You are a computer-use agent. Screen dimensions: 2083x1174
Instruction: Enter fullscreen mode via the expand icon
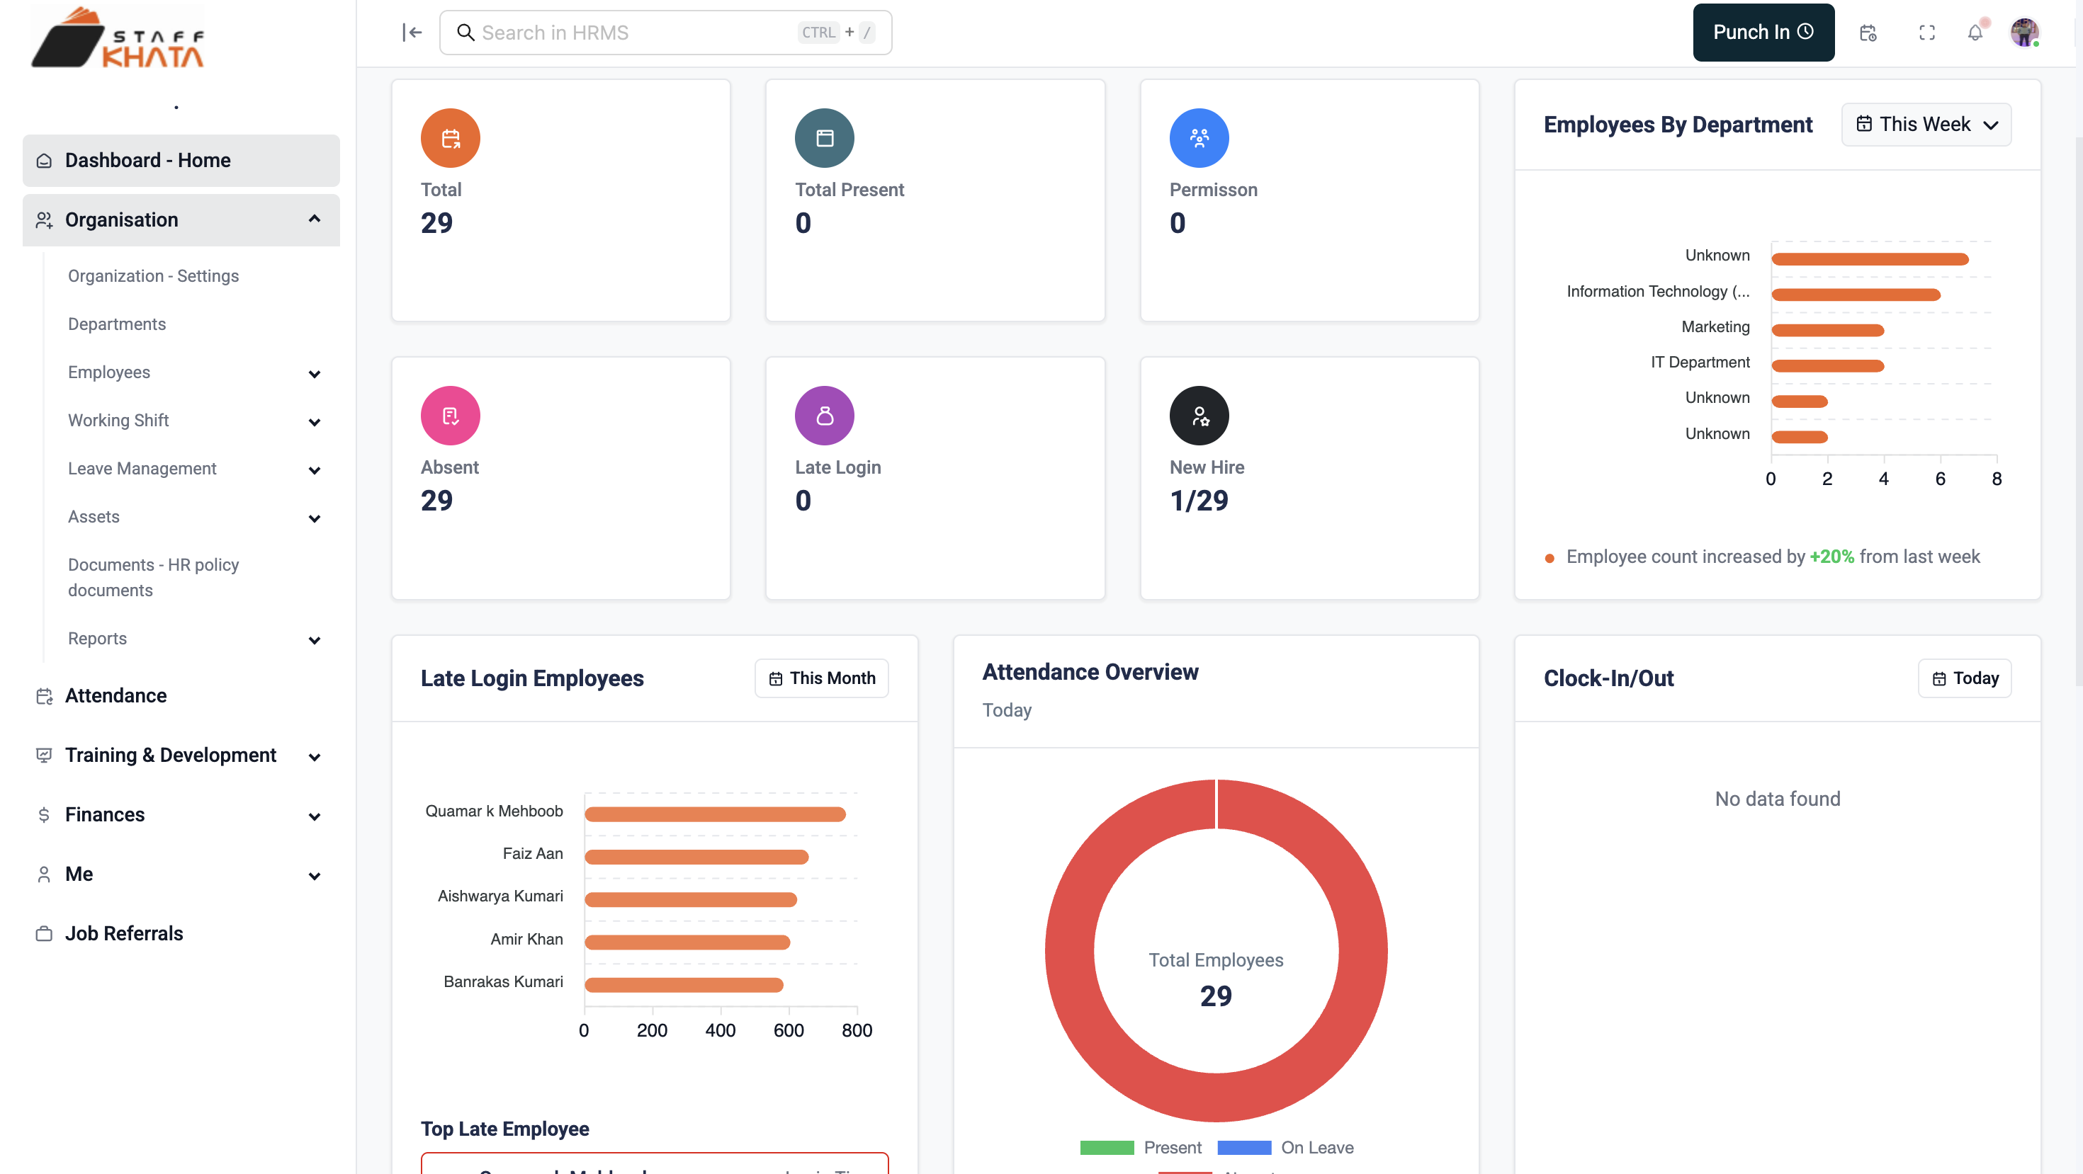[1926, 33]
